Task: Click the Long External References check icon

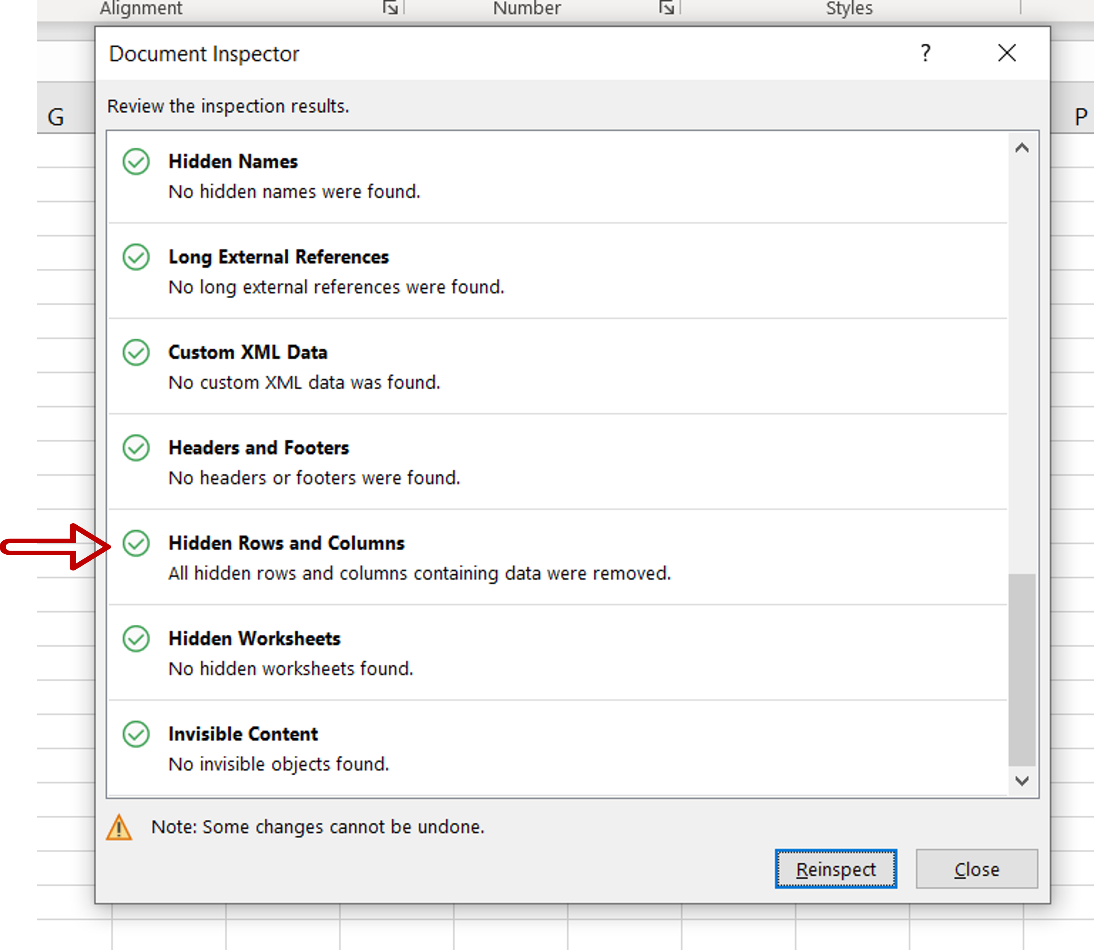Action: tap(136, 256)
